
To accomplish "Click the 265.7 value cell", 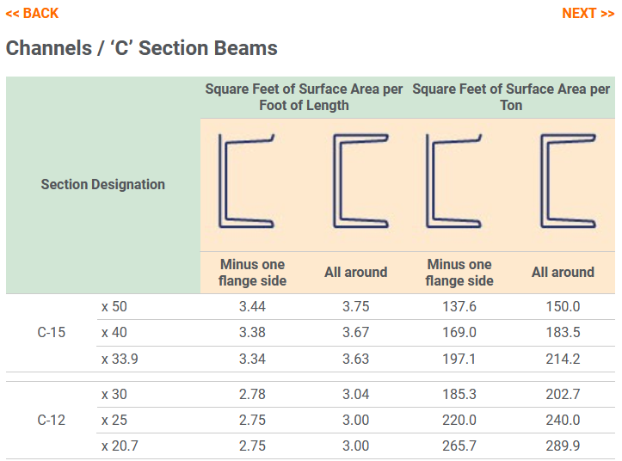I will pyautogui.click(x=459, y=446).
